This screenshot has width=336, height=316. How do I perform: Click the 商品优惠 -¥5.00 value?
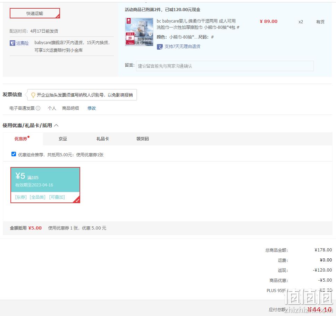(x=325, y=280)
